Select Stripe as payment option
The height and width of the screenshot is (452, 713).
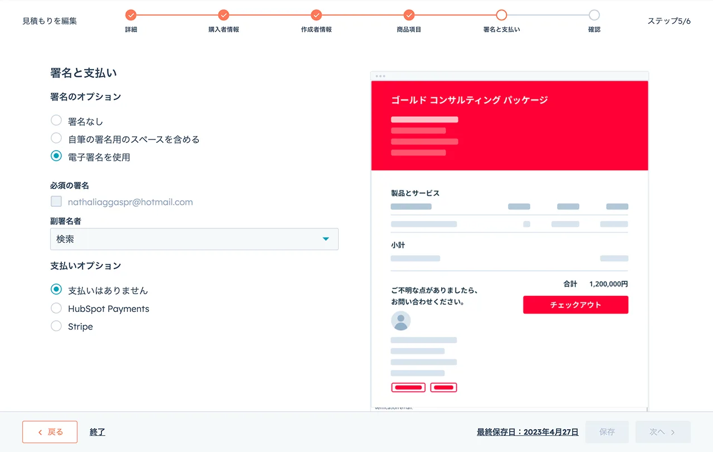click(x=56, y=326)
